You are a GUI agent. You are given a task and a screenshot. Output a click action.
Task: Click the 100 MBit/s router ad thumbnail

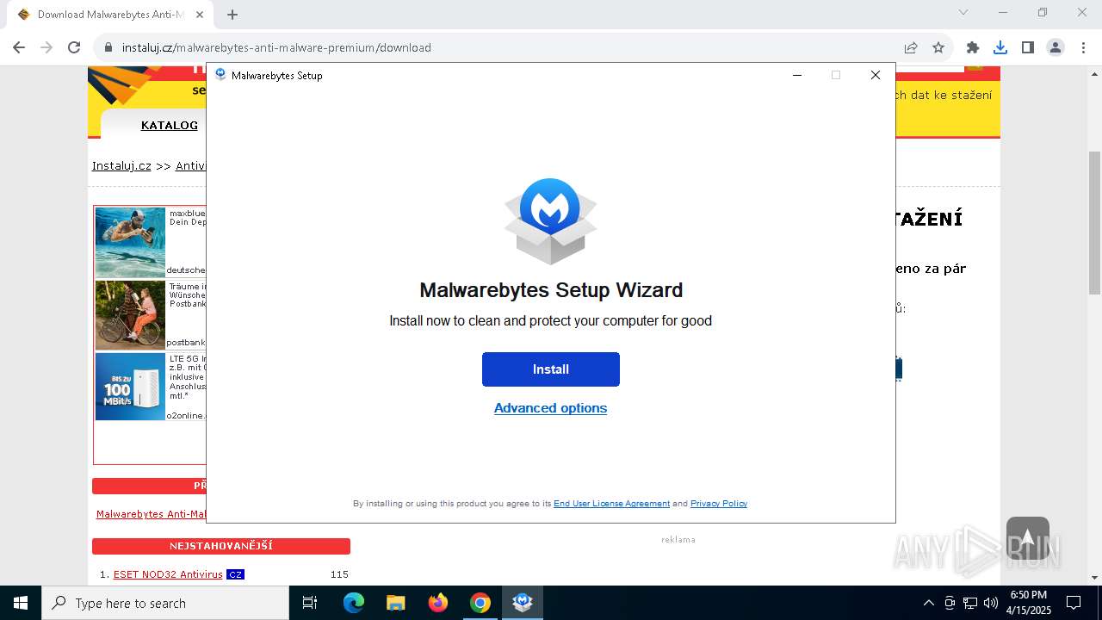tap(130, 387)
